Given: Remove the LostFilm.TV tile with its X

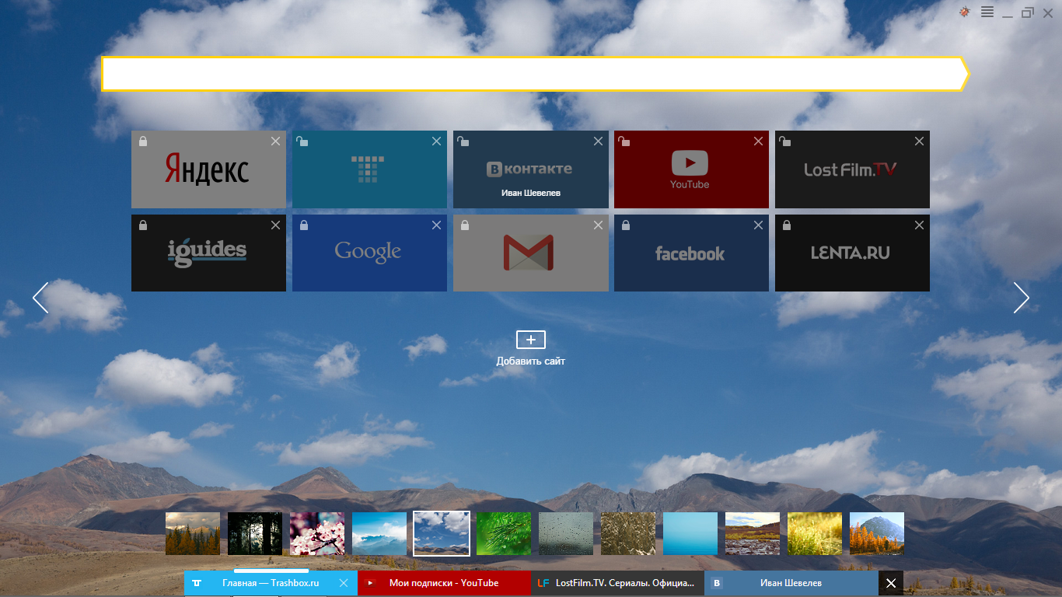Looking at the screenshot, I should [x=919, y=141].
